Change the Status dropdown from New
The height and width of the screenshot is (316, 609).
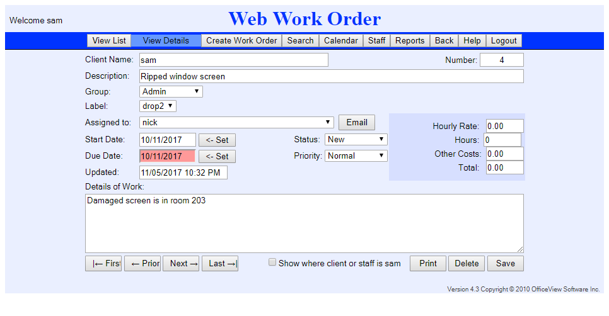tap(356, 139)
